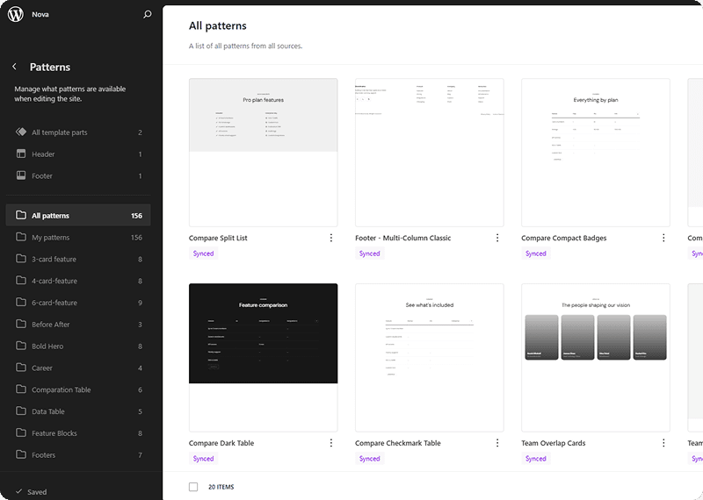Select the Footer layout icon
Viewport: 703px width, 500px height.
tap(21, 175)
